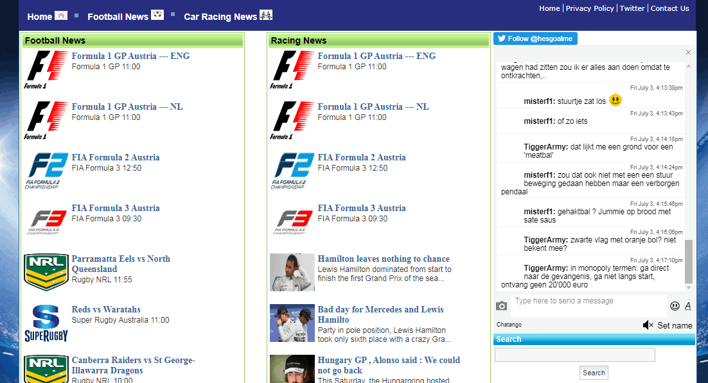Click the FIA Formula 2 logo in Racing News
Screen dimensions: 708x383
coord(292,171)
